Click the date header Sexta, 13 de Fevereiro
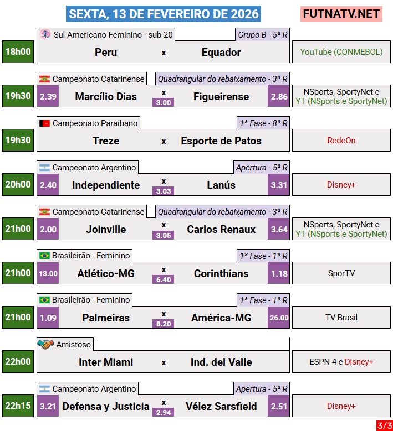 click(164, 14)
